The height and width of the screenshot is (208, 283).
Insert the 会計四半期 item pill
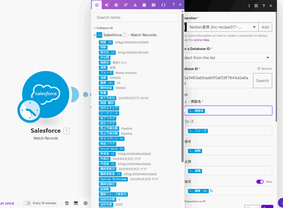[x=108, y=199]
